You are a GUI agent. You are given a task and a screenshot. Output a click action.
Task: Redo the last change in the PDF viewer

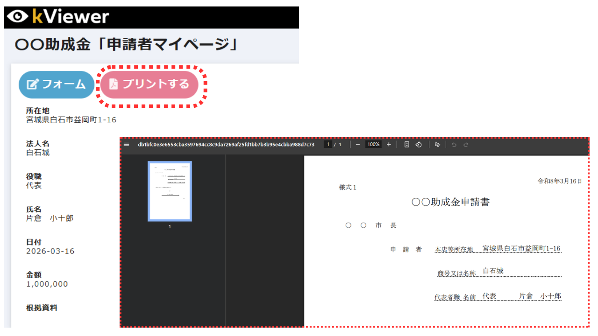(x=465, y=144)
